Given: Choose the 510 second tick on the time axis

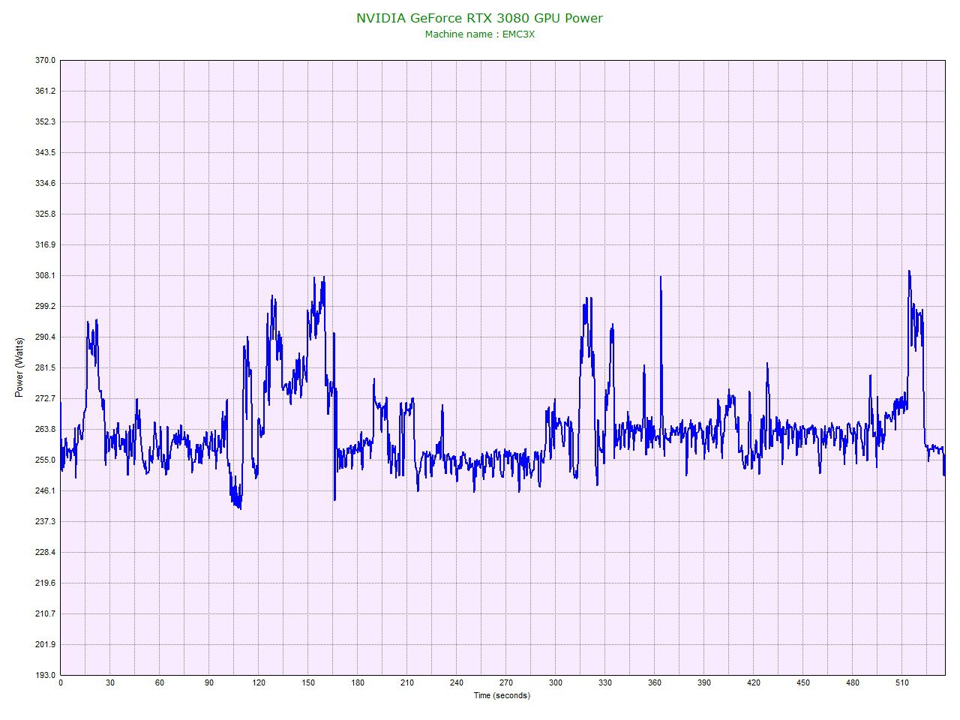Looking at the screenshot, I should (x=902, y=683).
